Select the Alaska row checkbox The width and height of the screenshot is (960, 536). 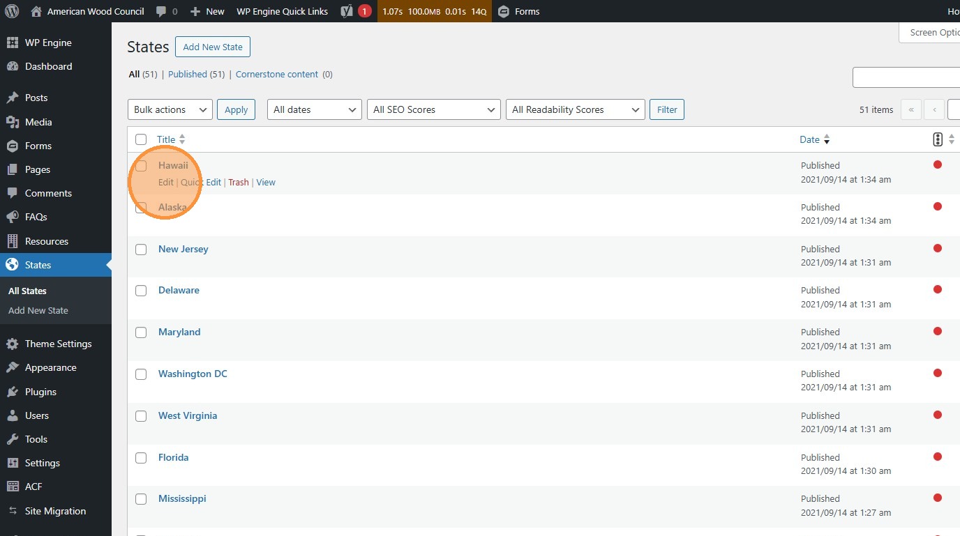tap(141, 208)
